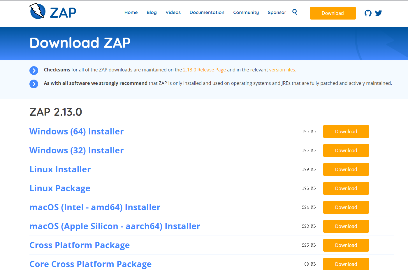This screenshot has height=270, width=408.
Task: Open the Videos menu item
Action: click(173, 13)
